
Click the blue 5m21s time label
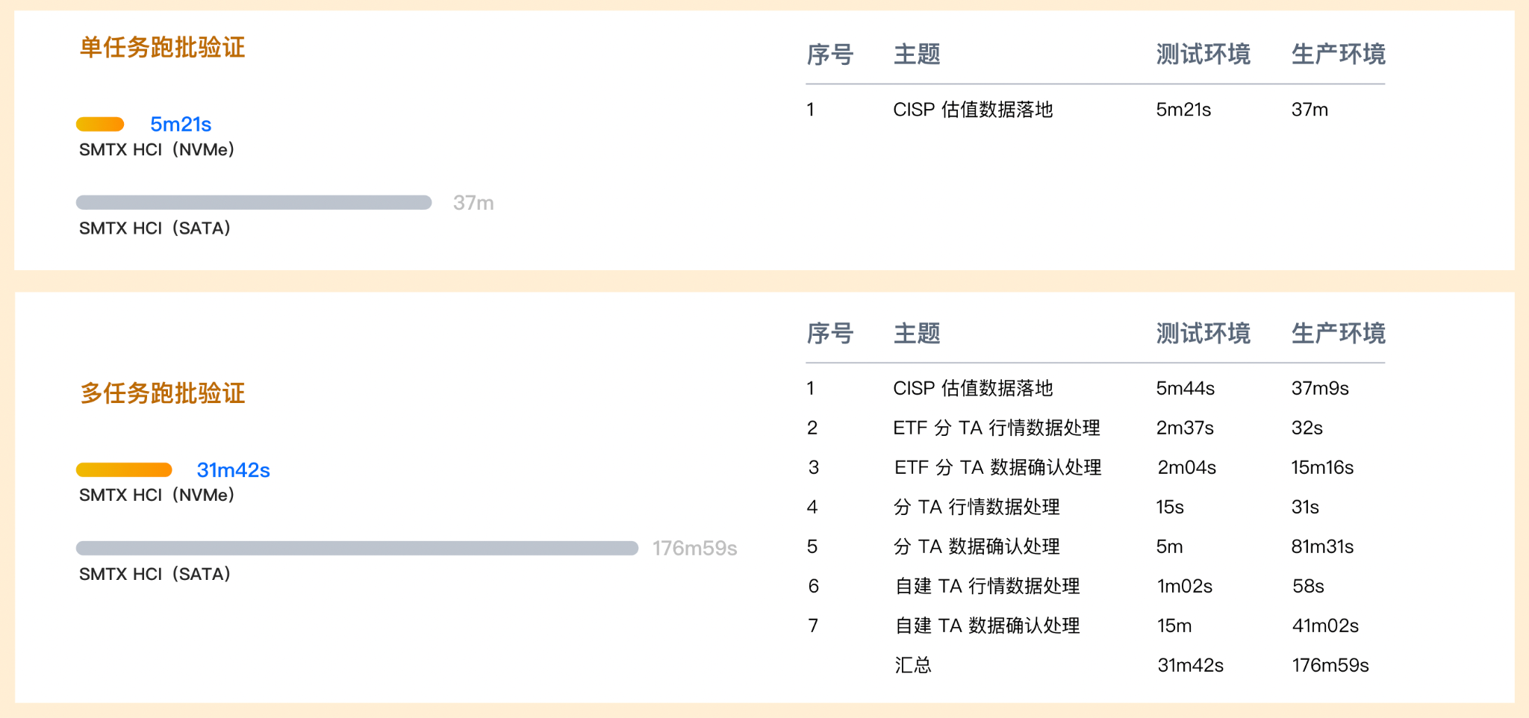click(181, 124)
